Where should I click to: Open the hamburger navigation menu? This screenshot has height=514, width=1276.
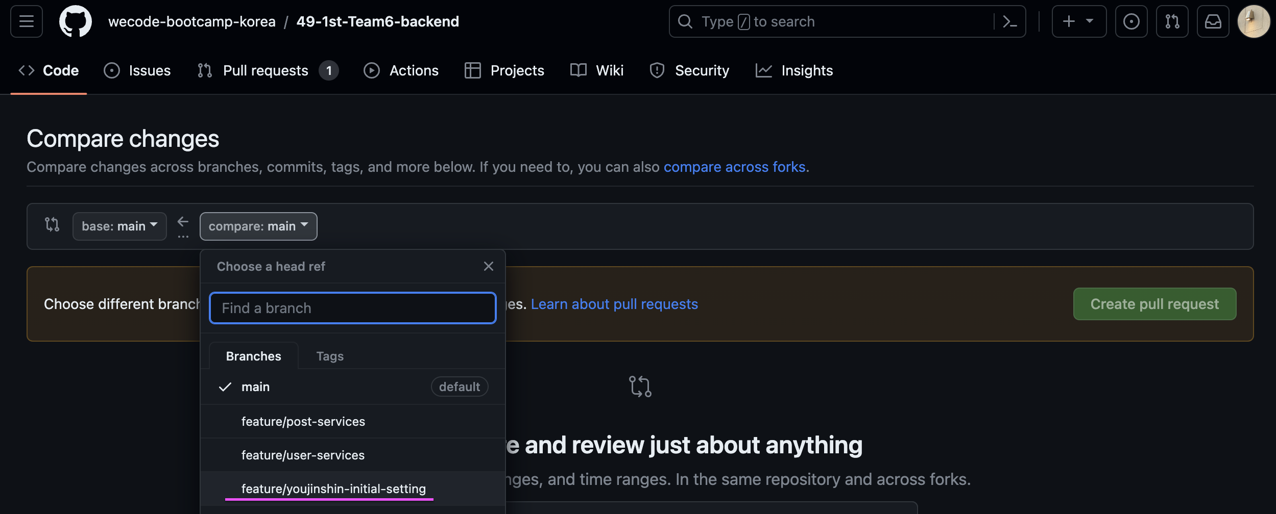27,21
